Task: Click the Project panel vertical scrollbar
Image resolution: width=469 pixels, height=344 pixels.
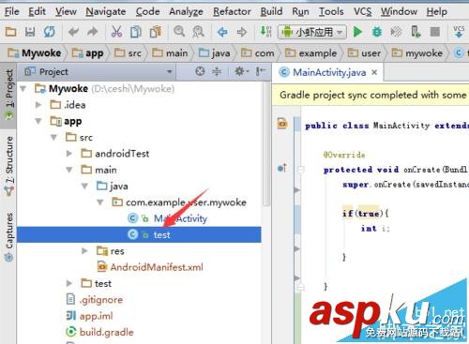Action: tap(266, 143)
